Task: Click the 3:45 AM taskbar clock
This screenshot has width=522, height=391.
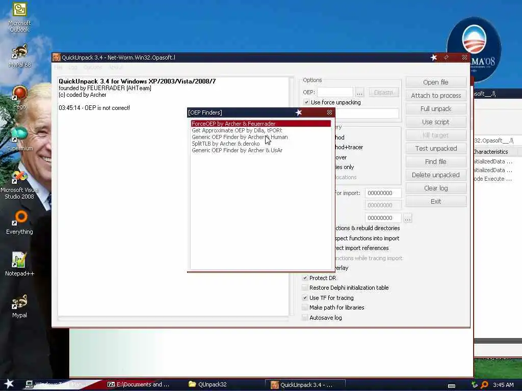Action: click(x=503, y=385)
